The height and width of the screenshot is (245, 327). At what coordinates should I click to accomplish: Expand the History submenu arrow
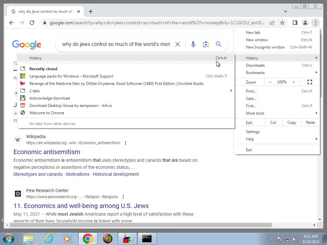tap(316, 58)
